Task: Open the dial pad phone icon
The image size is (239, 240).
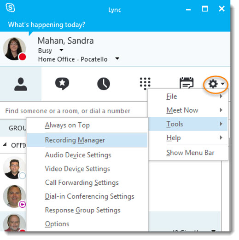Action: [145, 84]
